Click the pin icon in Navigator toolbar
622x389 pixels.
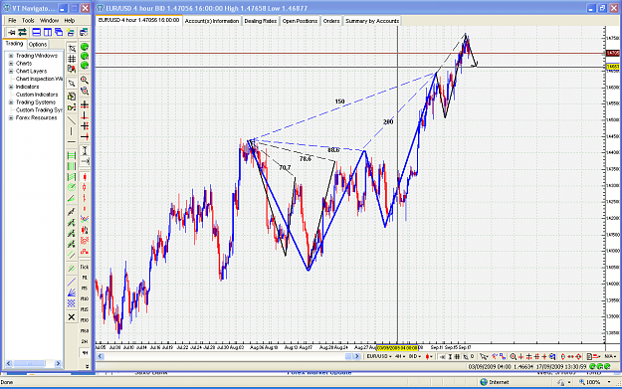click(12, 32)
